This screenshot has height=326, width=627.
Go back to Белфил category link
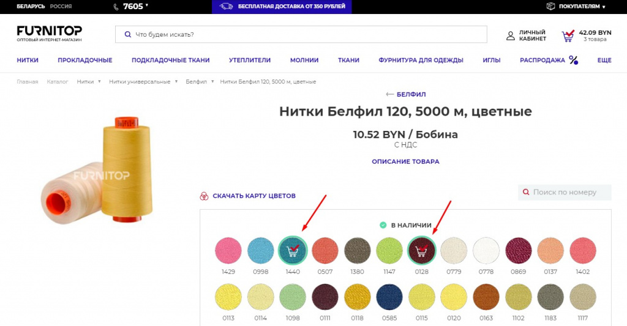(405, 94)
